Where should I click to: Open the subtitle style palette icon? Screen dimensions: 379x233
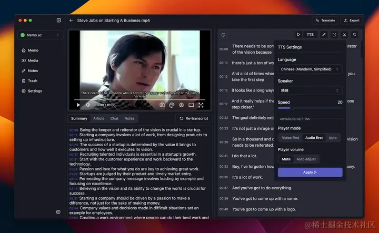172,105
